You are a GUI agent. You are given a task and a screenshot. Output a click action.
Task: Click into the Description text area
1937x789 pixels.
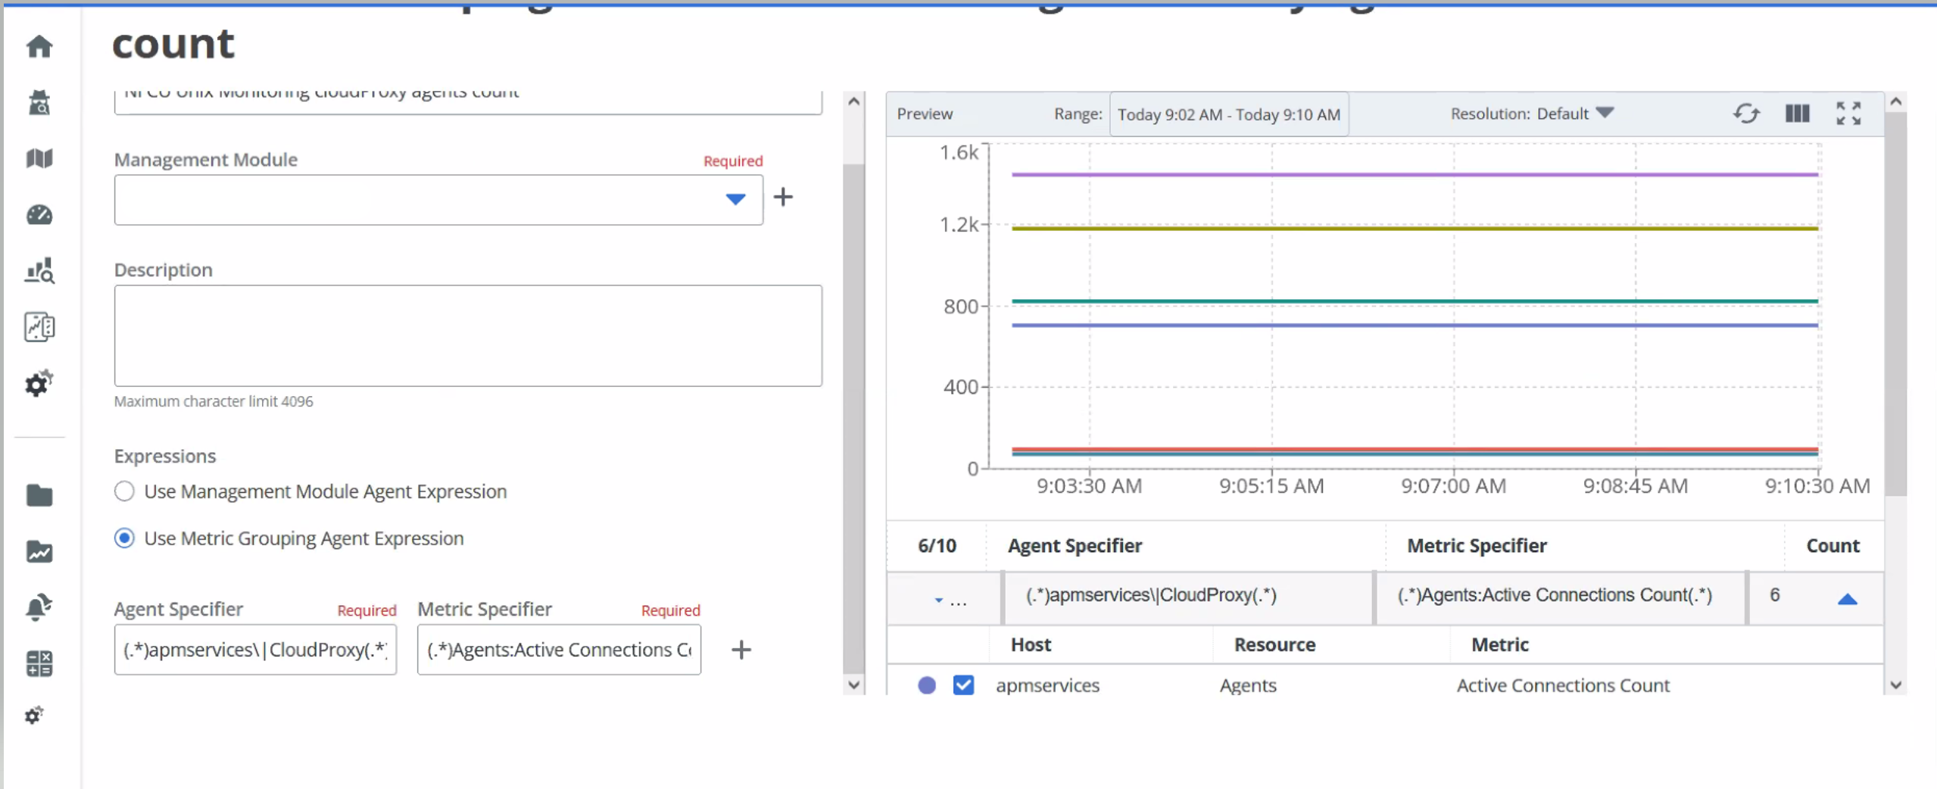[467, 335]
